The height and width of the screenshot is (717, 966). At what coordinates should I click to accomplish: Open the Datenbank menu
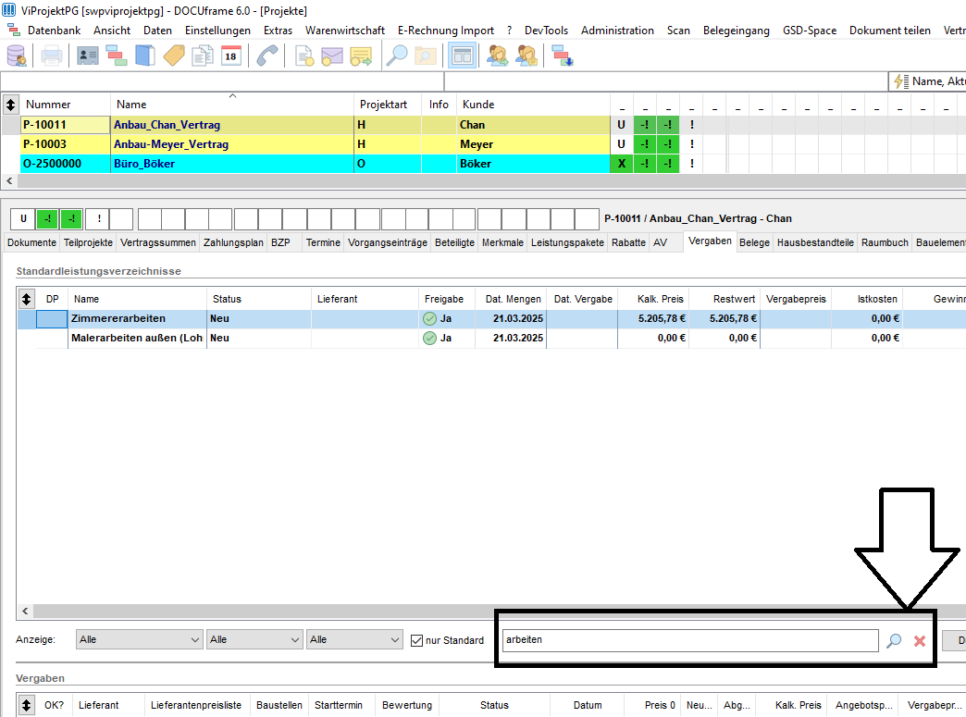coord(55,31)
